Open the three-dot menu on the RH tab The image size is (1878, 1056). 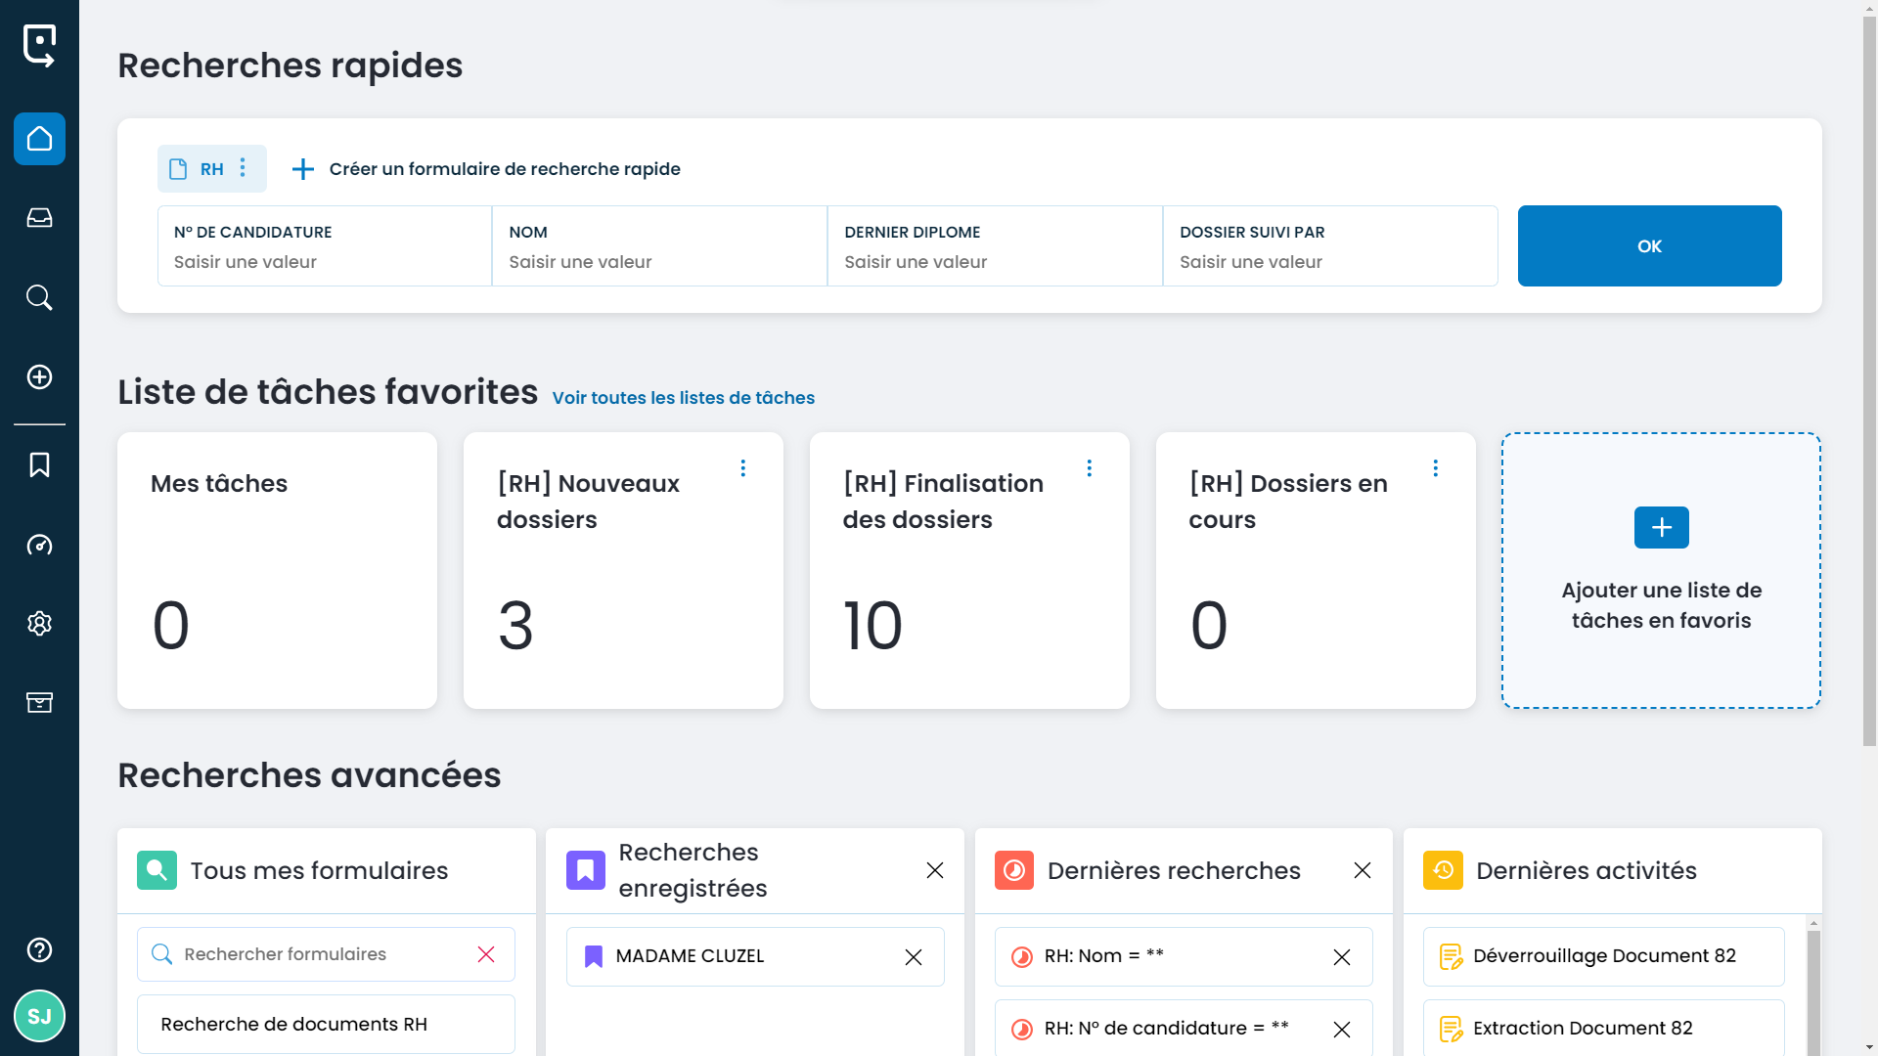tap(243, 168)
